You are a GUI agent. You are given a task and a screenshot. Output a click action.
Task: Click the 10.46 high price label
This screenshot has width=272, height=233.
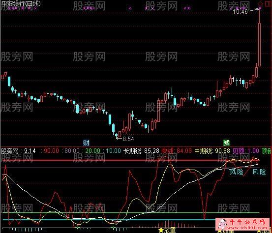click(x=240, y=12)
